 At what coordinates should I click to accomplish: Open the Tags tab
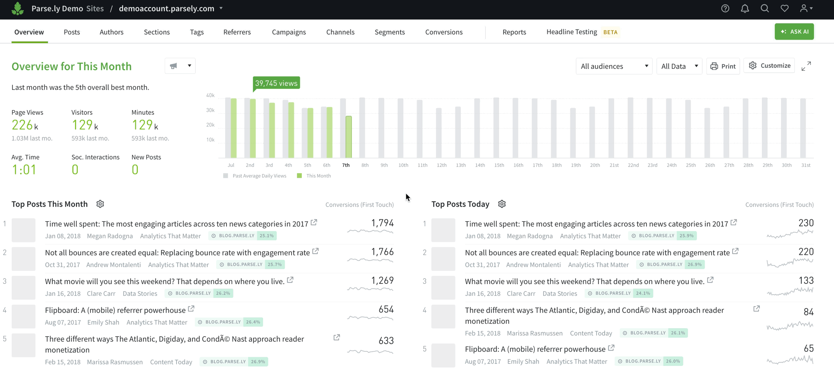(197, 32)
